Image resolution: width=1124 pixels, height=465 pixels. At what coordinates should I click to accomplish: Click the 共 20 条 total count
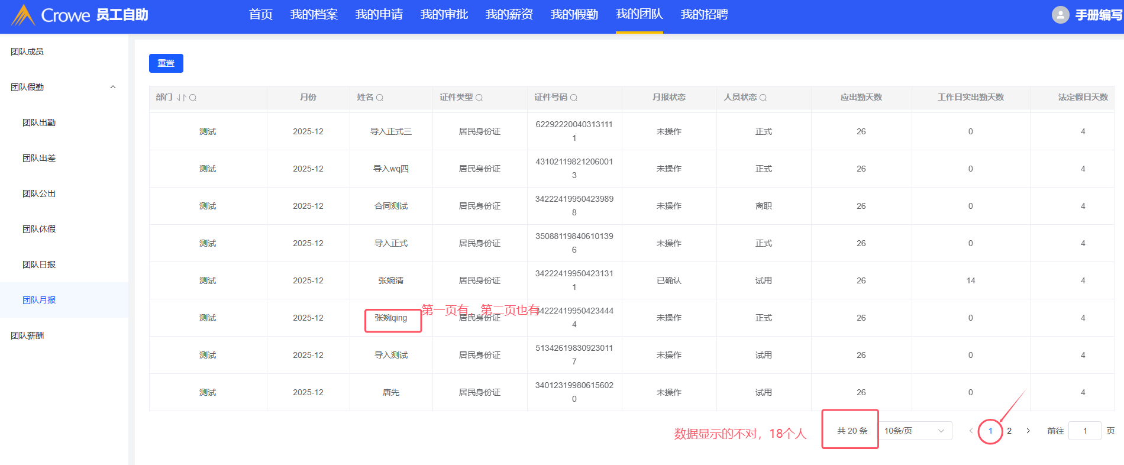[x=852, y=431]
